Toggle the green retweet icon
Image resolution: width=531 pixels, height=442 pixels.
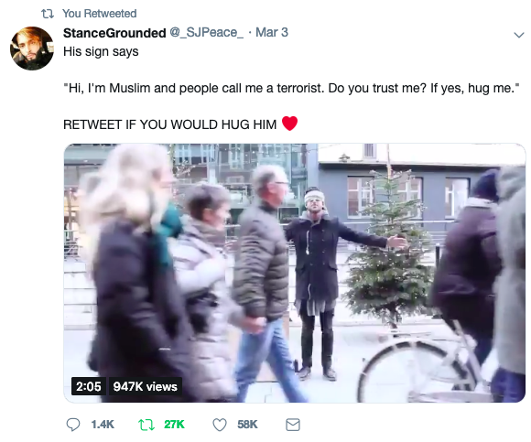pyautogui.click(x=146, y=425)
